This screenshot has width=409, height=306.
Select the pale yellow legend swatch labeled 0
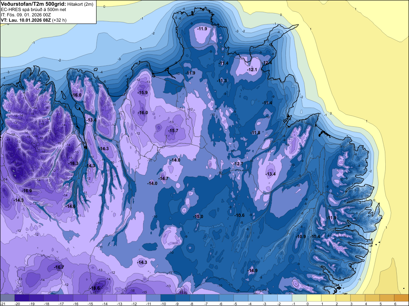pyautogui.click(x=314, y=298)
